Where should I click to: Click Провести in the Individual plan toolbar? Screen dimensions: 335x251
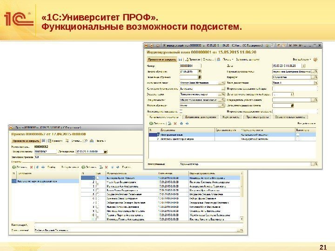click(x=193, y=59)
